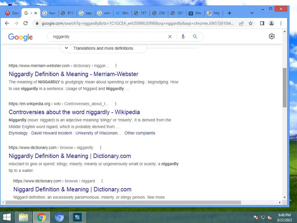Open the Merriam-Webster definition result

click(73, 74)
